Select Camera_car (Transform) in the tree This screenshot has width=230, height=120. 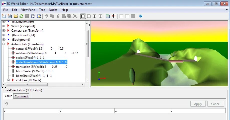coord(27,31)
